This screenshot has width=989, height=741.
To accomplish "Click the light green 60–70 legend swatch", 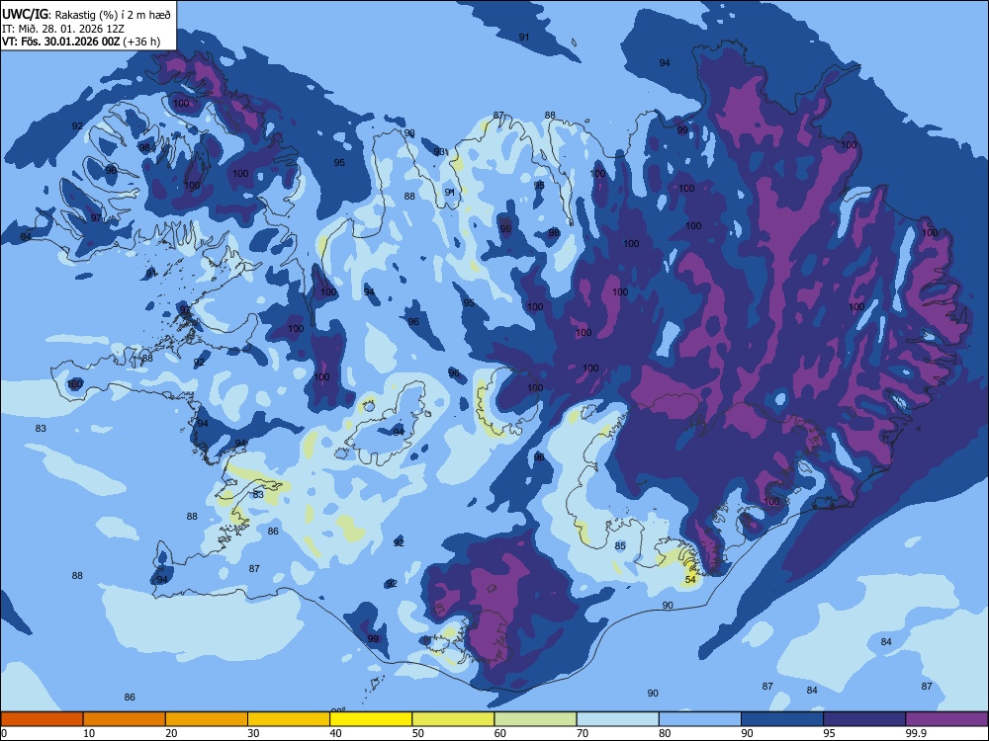I will (x=535, y=719).
